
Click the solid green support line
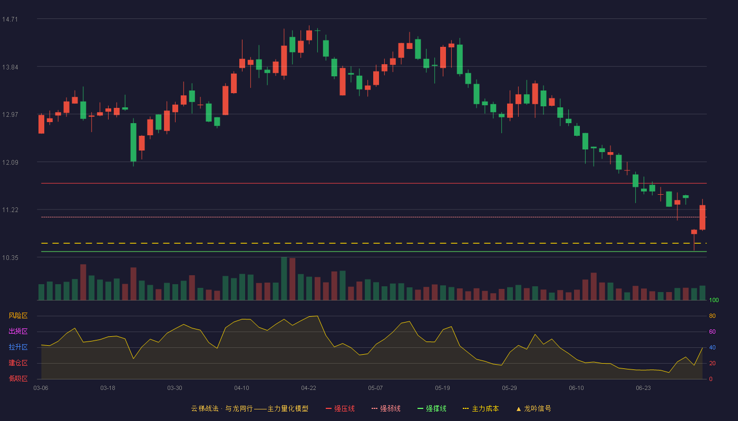(x=374, y=252)
